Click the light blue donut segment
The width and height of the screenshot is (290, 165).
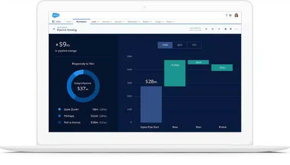tap(79, 73)
